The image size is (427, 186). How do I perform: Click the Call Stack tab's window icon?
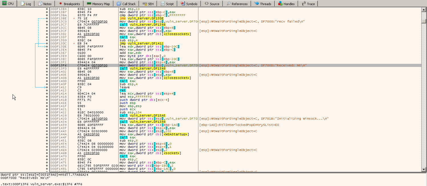pyautogui.click(x=119, y=4)
